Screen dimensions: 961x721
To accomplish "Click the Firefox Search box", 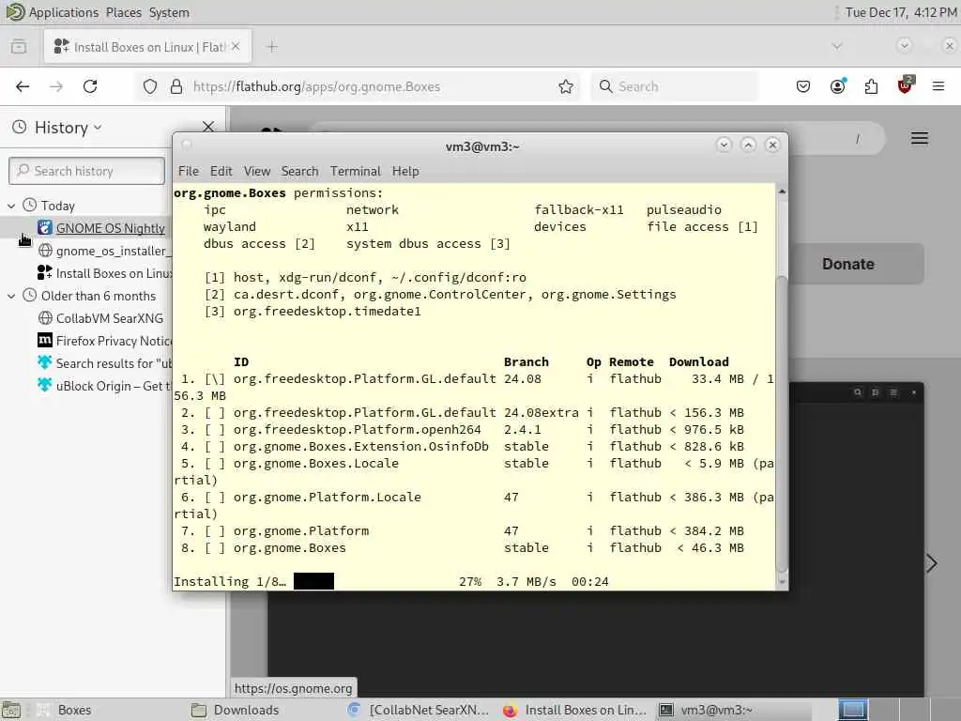I will (674, 86).
